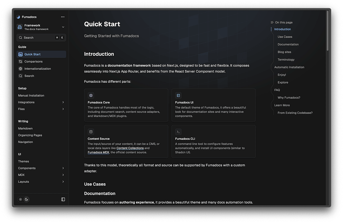
Task: Click the Quick Start sidebar icon
Action: 21,54
